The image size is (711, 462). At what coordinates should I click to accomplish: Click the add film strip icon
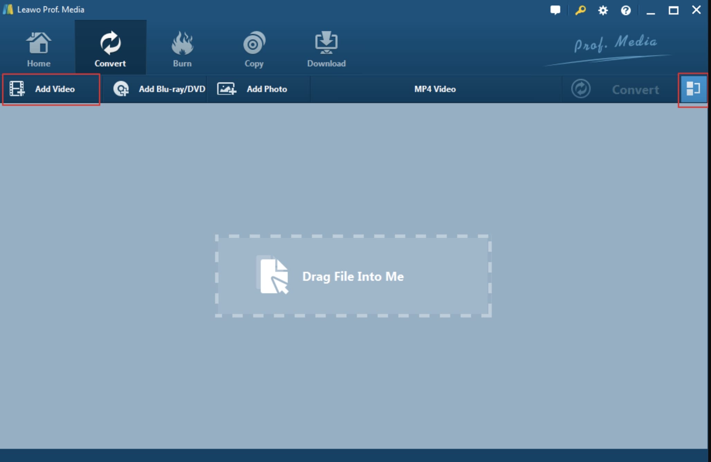click(17, 89)
